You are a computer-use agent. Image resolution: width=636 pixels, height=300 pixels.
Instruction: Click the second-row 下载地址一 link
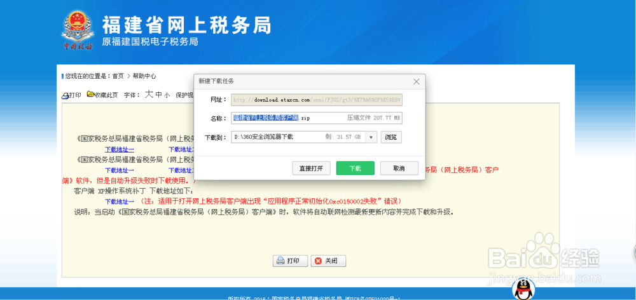click(x=120, y=170)
